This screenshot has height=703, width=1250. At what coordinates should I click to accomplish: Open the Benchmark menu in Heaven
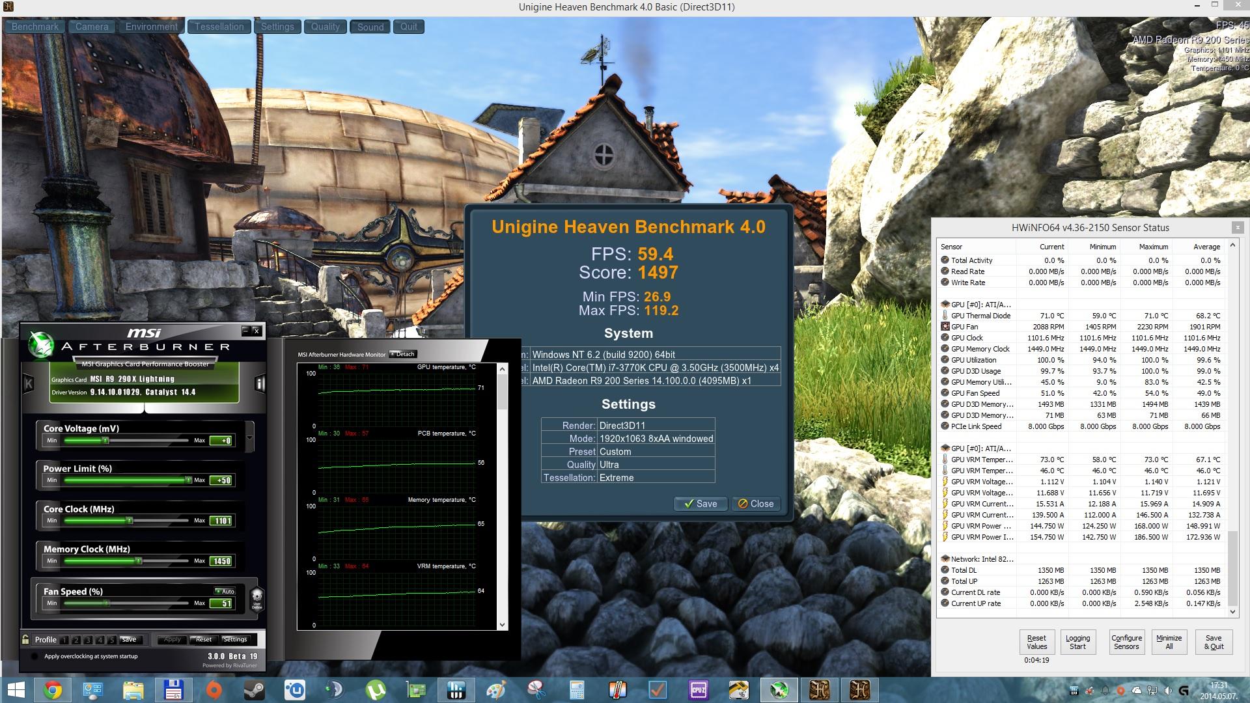click(x=35, y=27)
